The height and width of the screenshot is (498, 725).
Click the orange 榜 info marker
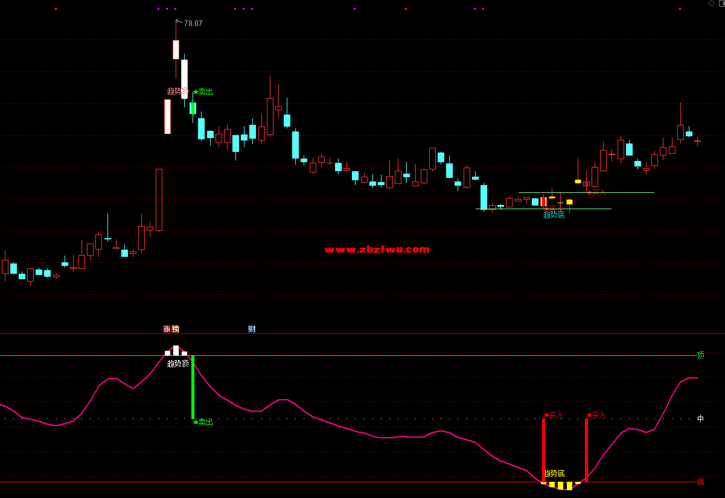[176, 329]
